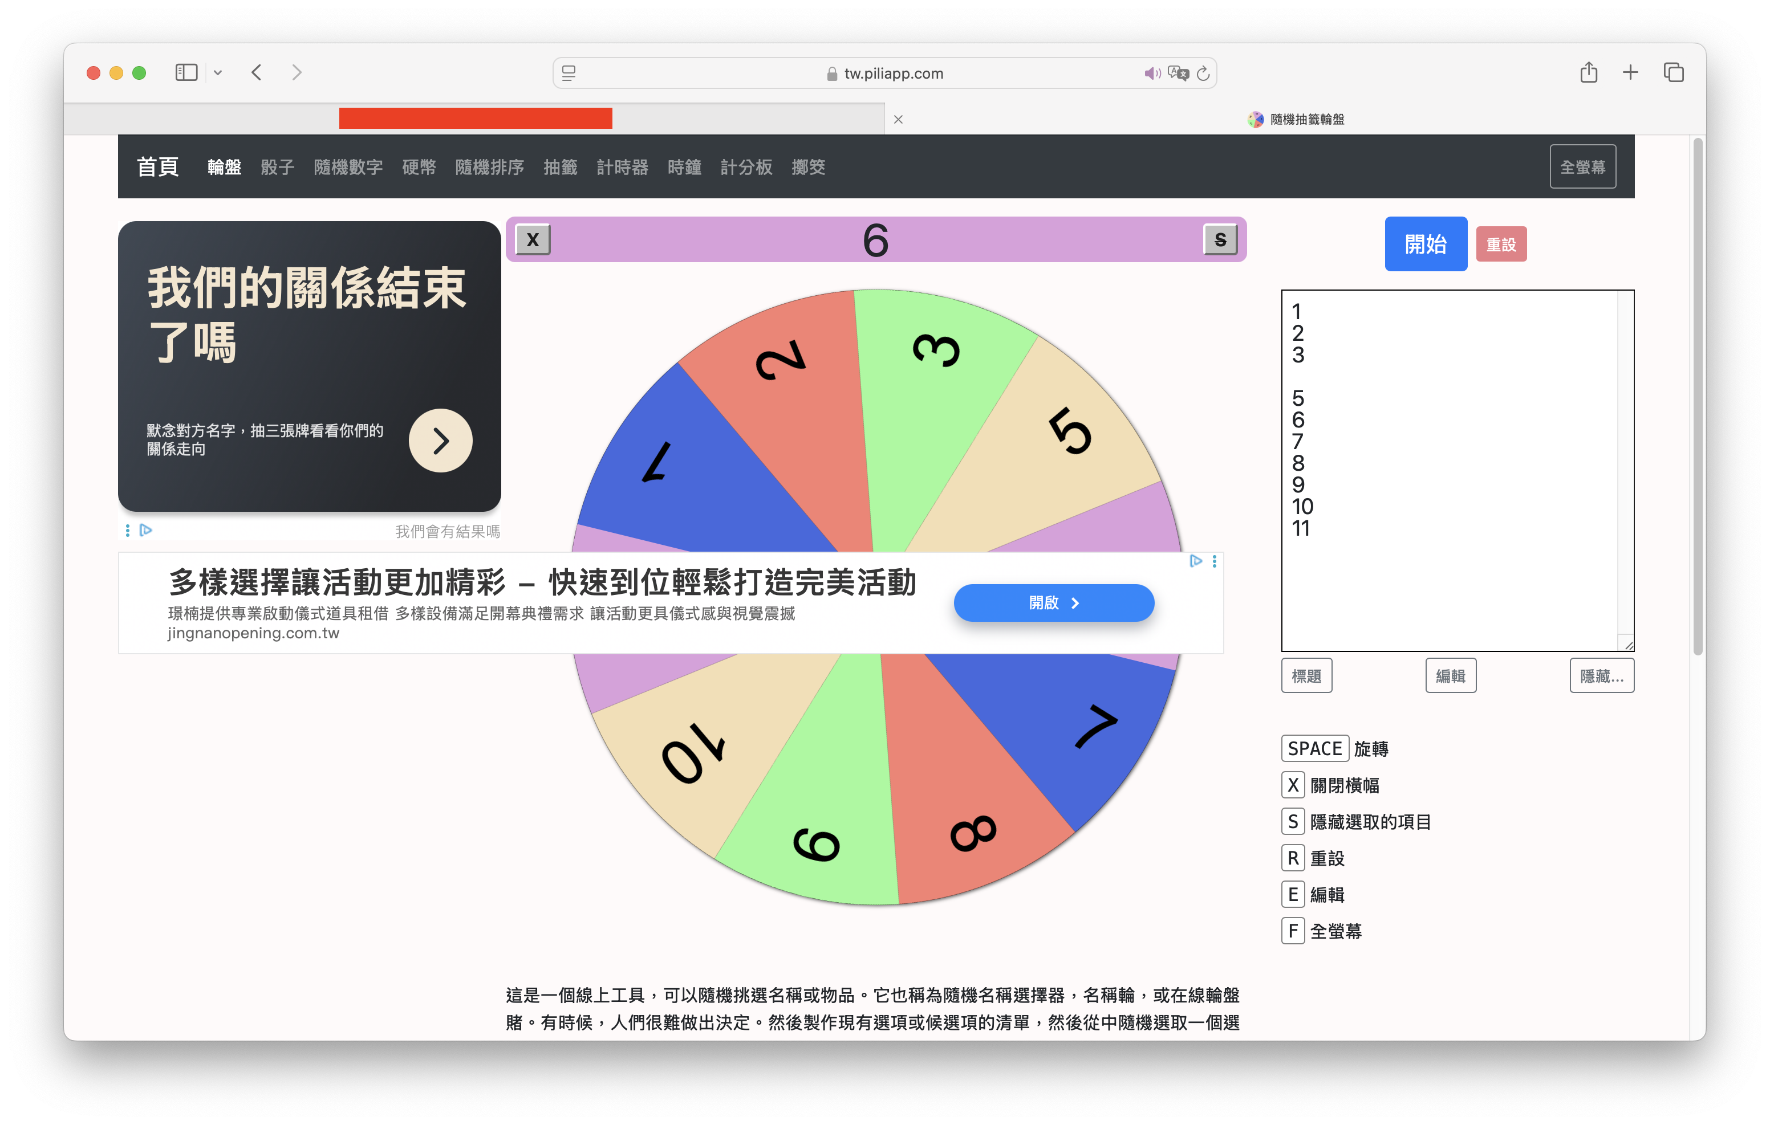This screenshot has height=1125, width=1770.
Task: Open the 我們的關係結束了嗎 ad card
Action: (x=310, y=366)
